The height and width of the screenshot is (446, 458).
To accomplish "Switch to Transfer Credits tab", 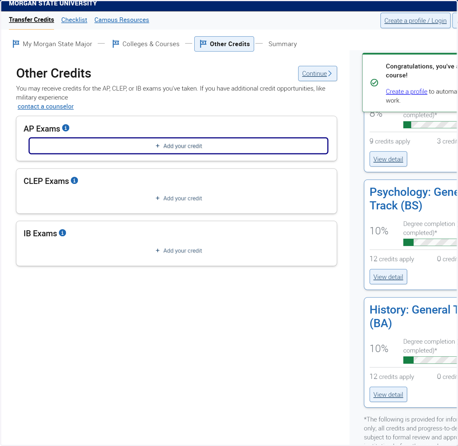I will [31, 20].
